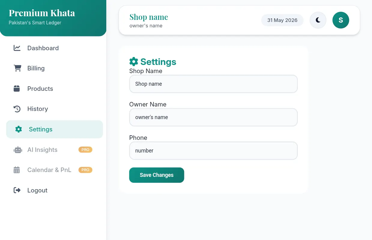Open the user avatar S menu

pos(341,20)
